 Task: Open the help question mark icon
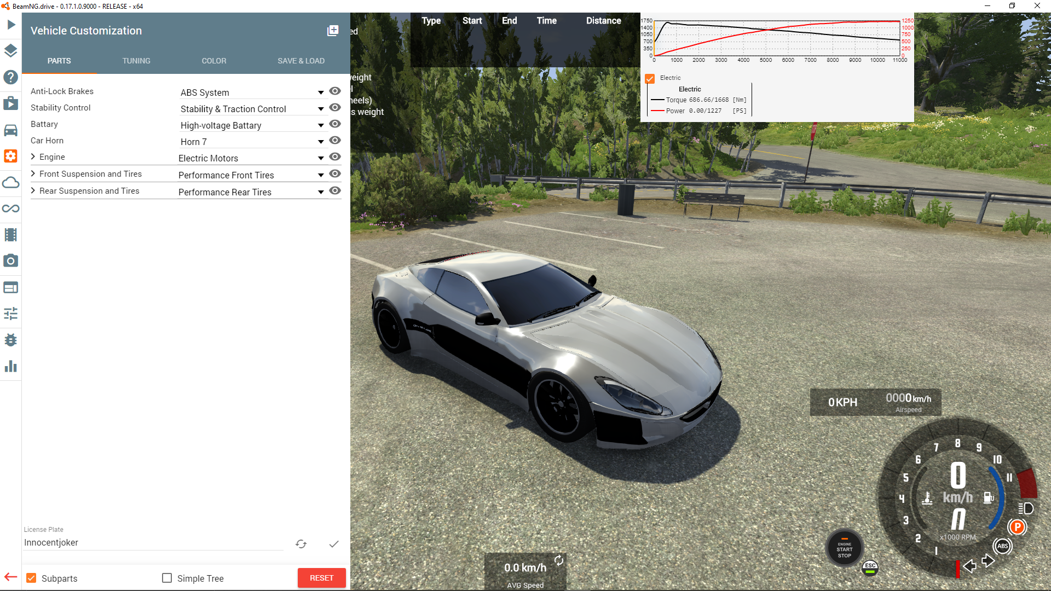(11, 77)
